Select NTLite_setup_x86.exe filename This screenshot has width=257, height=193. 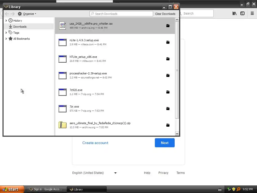tap(83, 57)
